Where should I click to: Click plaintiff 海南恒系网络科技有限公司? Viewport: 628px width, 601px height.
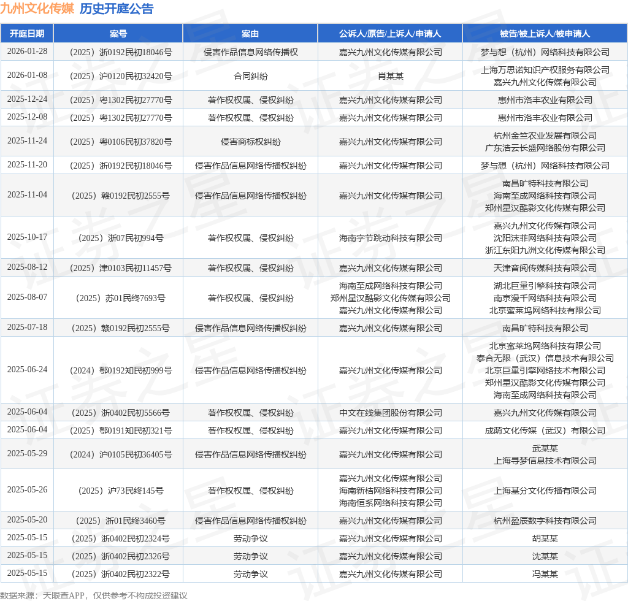pyautogui.click(x=391, y=503)
